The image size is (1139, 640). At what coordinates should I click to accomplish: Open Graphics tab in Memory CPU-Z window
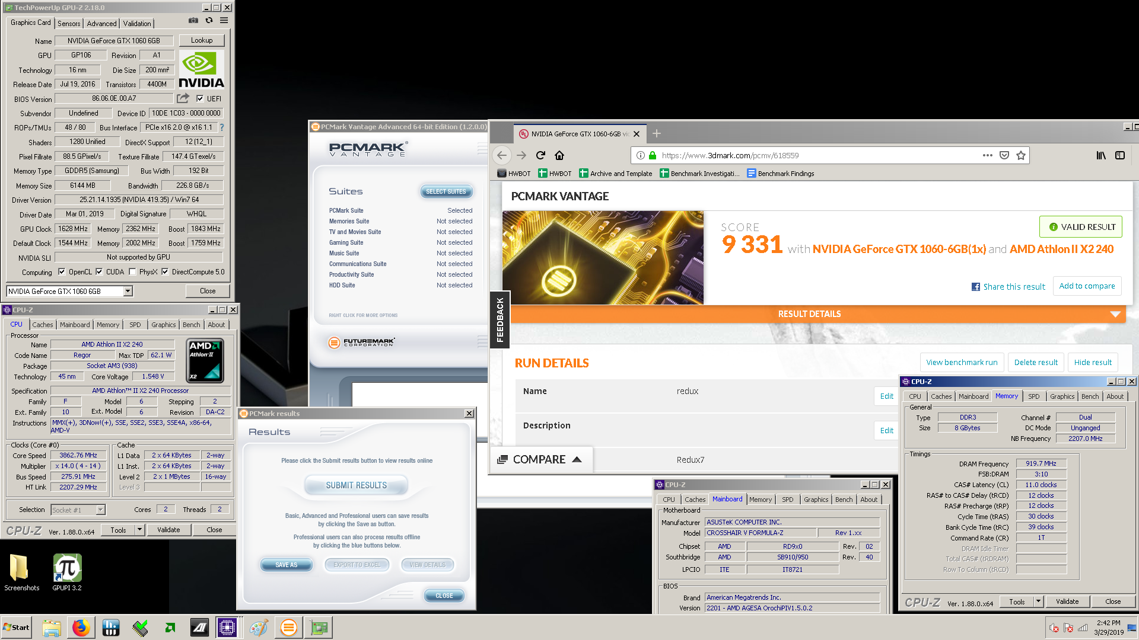(x=1062, y=396)
